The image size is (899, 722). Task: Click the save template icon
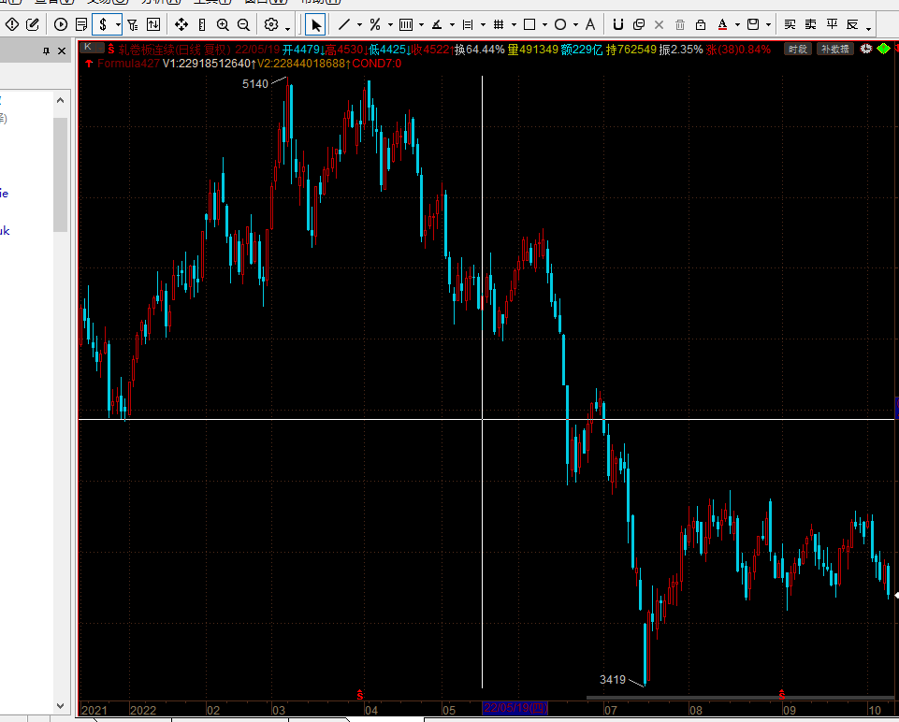click(753, 24)
